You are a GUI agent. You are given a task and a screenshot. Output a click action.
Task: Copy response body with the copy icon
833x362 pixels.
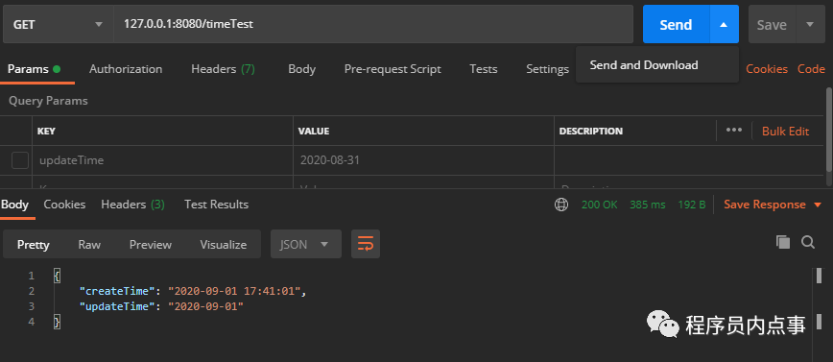pos(782,242)
